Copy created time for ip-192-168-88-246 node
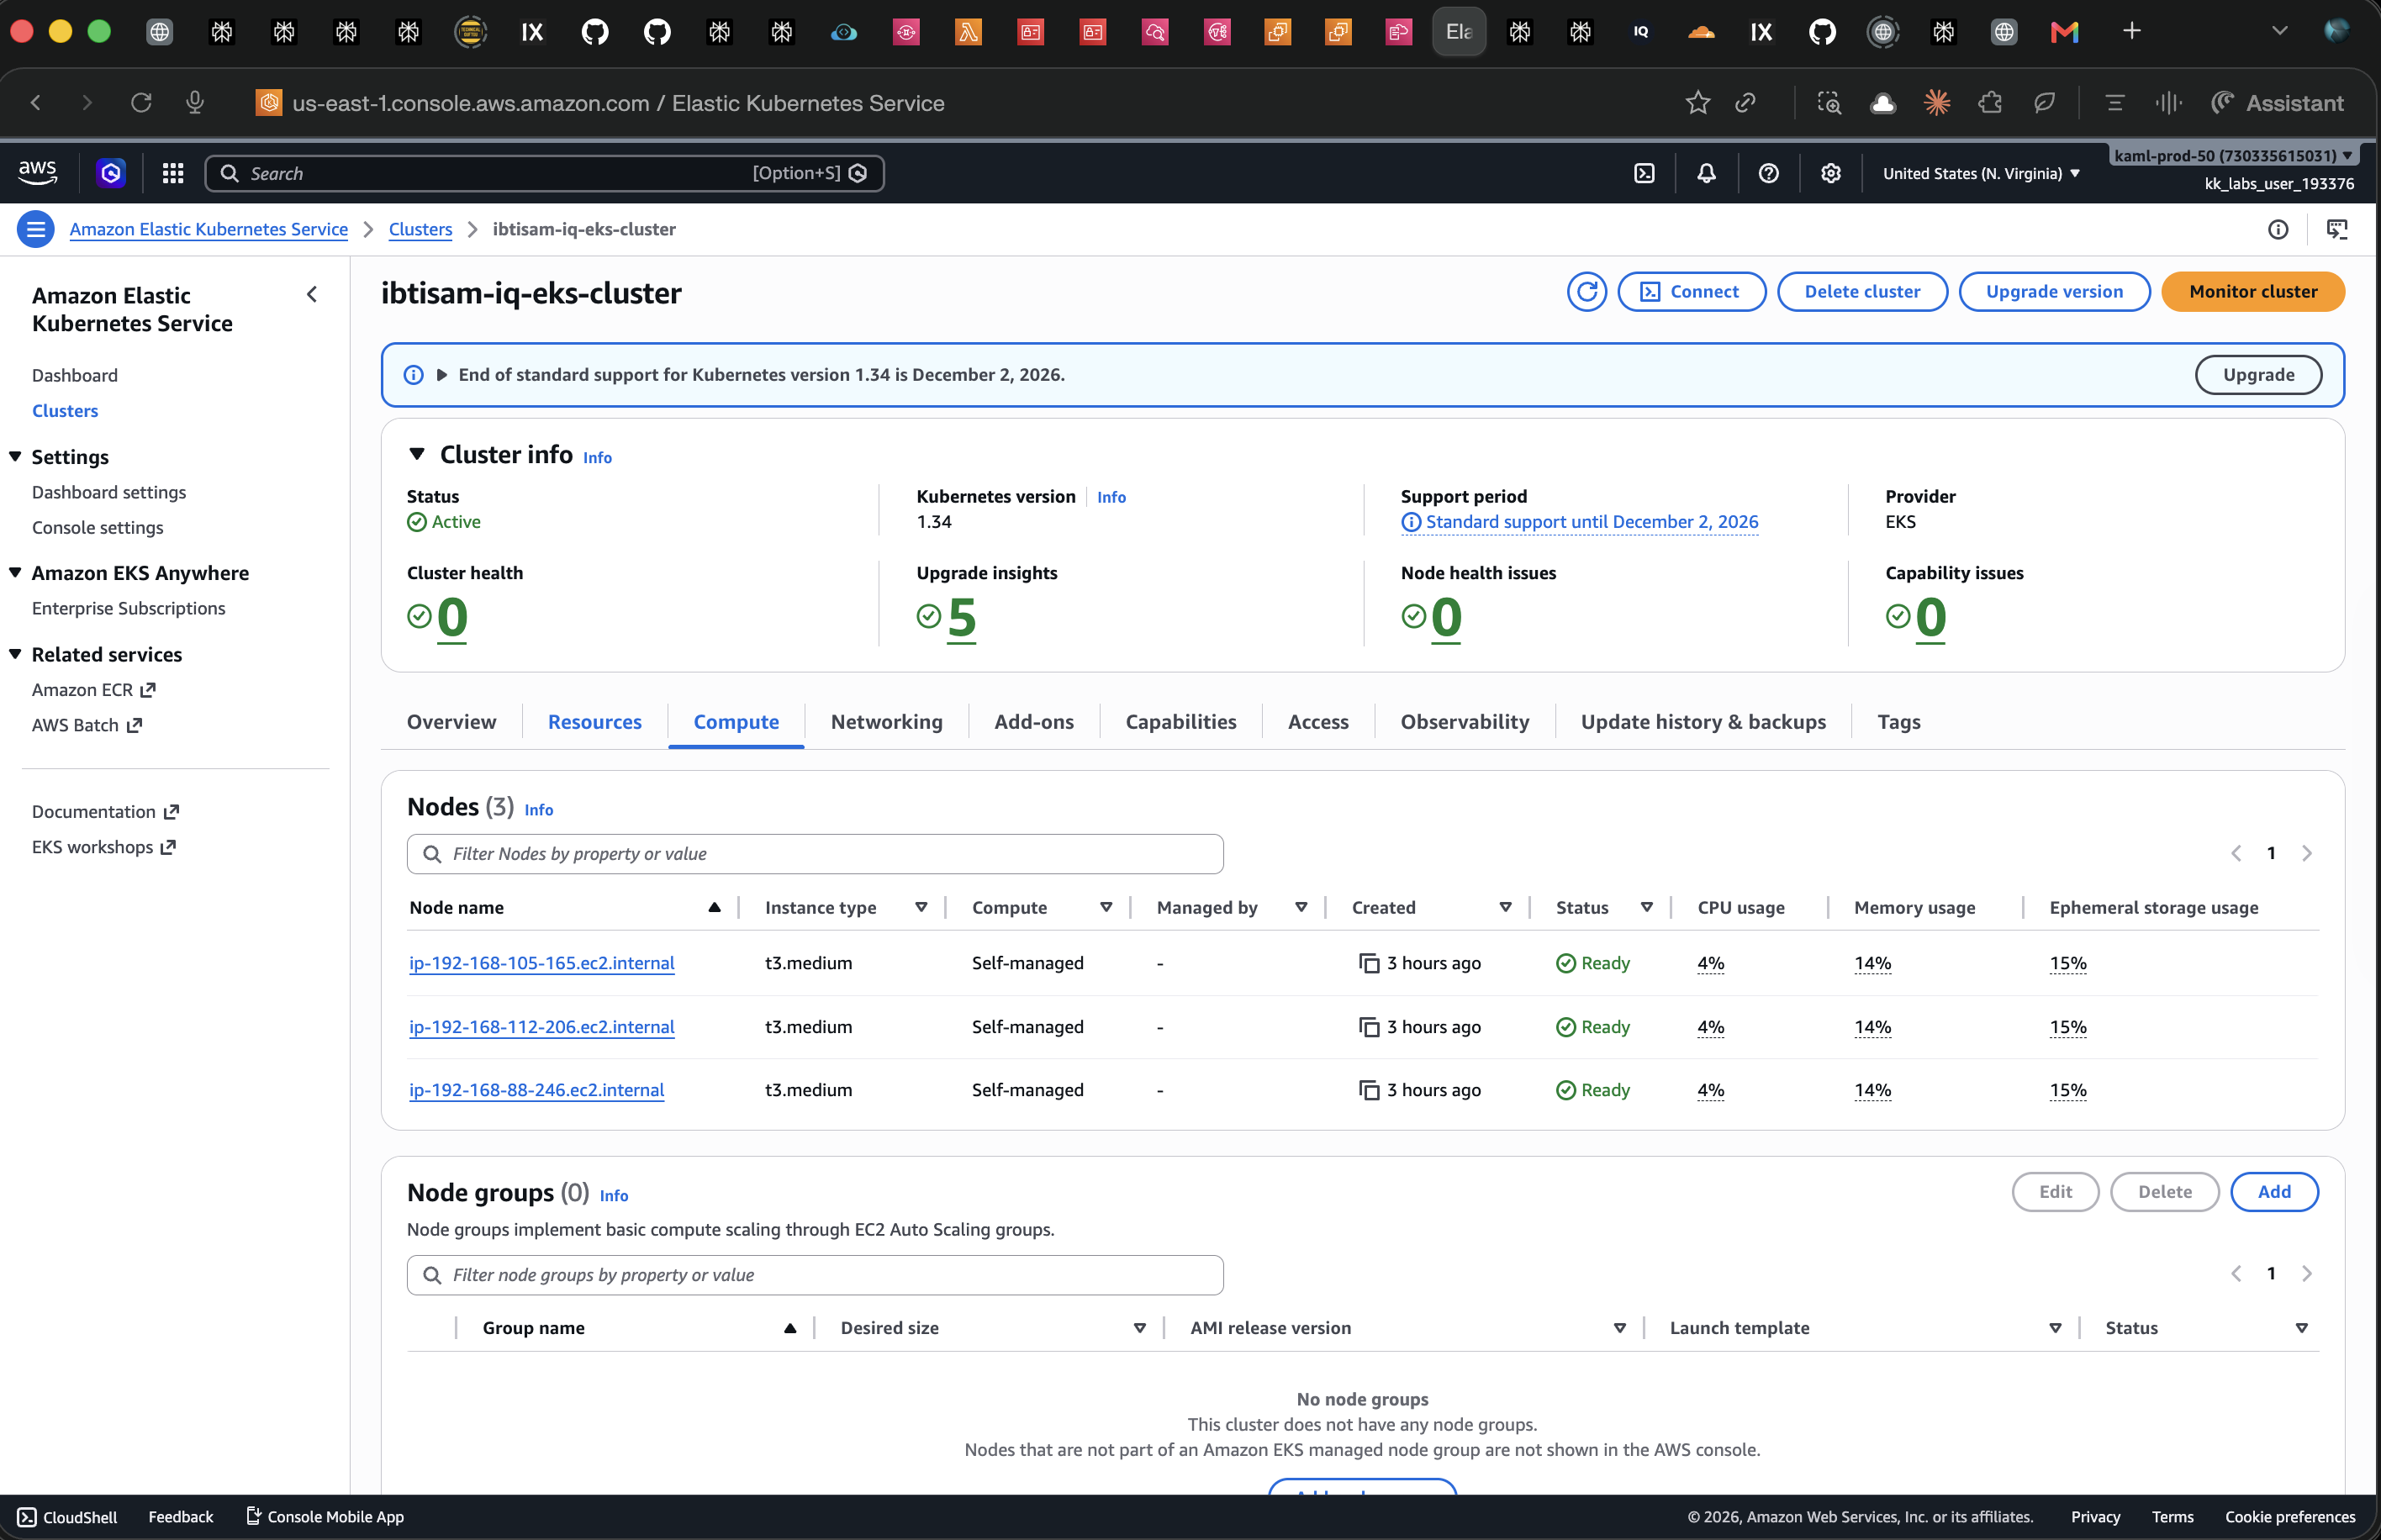Screen dimensions: 2381x1540 1368,1090
